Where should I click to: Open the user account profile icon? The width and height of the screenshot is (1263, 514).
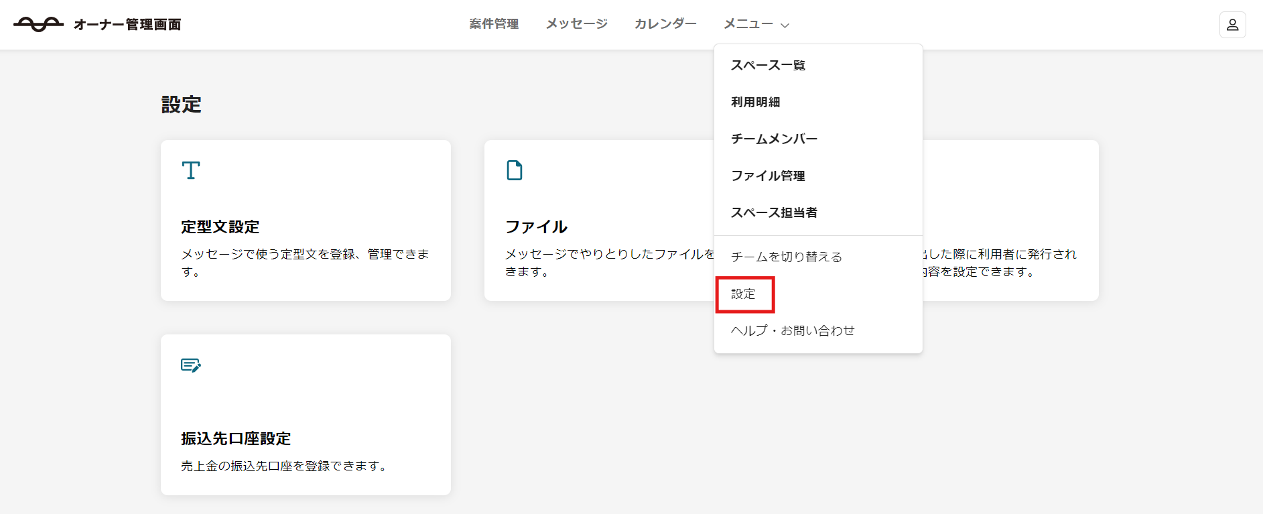[1232, 25]
